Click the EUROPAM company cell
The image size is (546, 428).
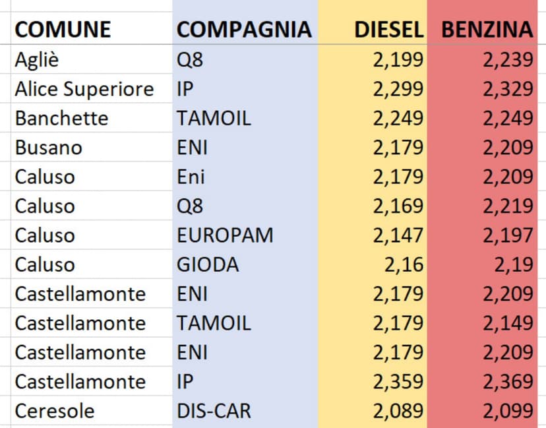coord(225,235)
